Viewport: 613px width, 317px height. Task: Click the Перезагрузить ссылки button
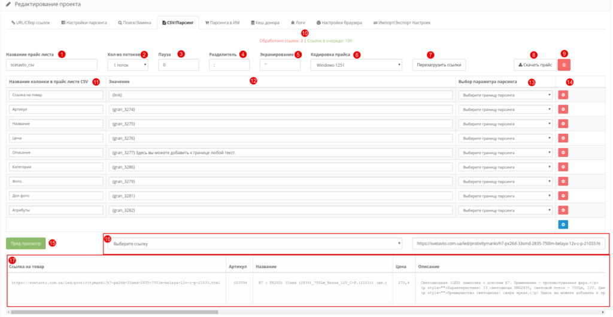(x=439, y=64)
